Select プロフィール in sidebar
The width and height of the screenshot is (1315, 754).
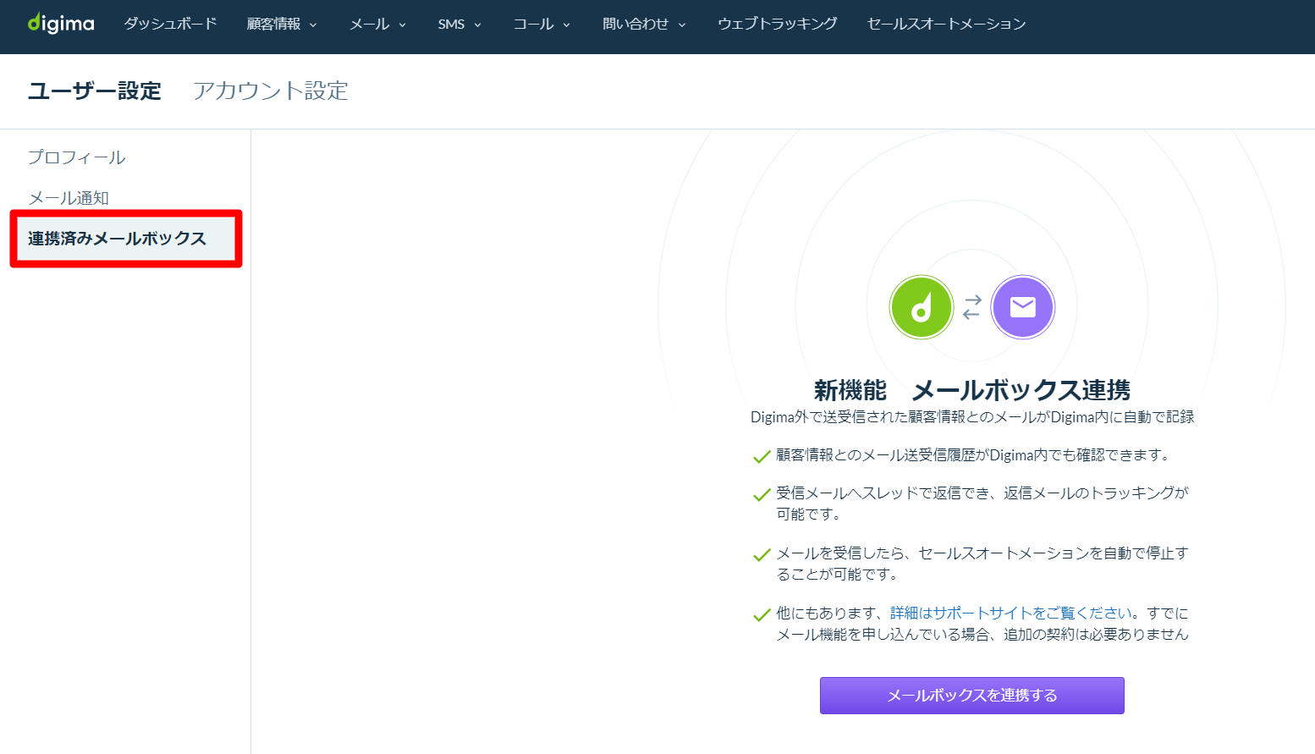tap(77, 157)
